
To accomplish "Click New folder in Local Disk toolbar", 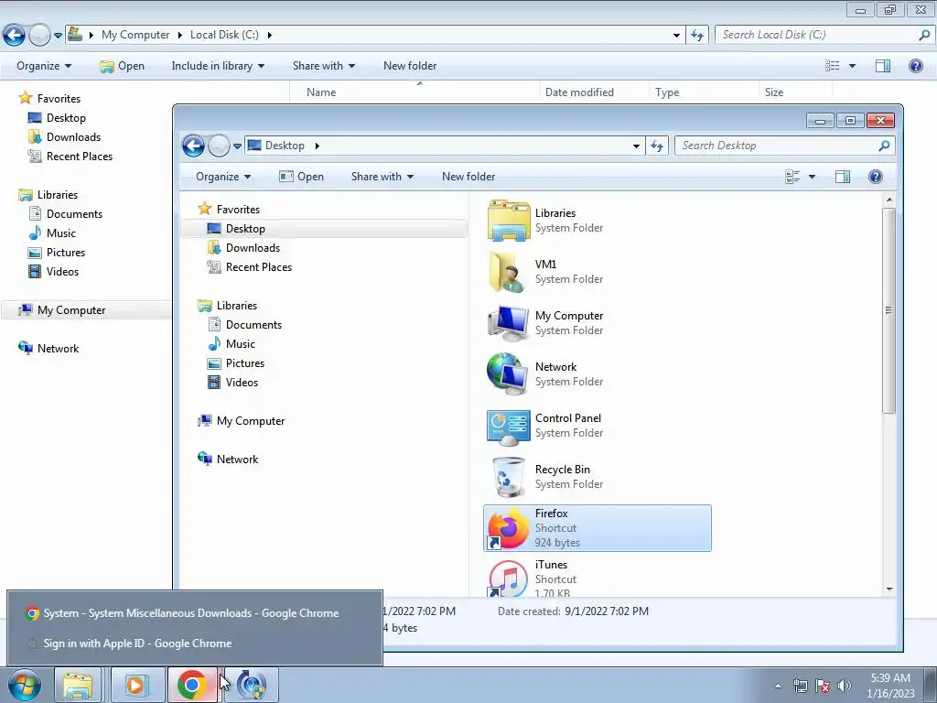I will tap(410, 66).
